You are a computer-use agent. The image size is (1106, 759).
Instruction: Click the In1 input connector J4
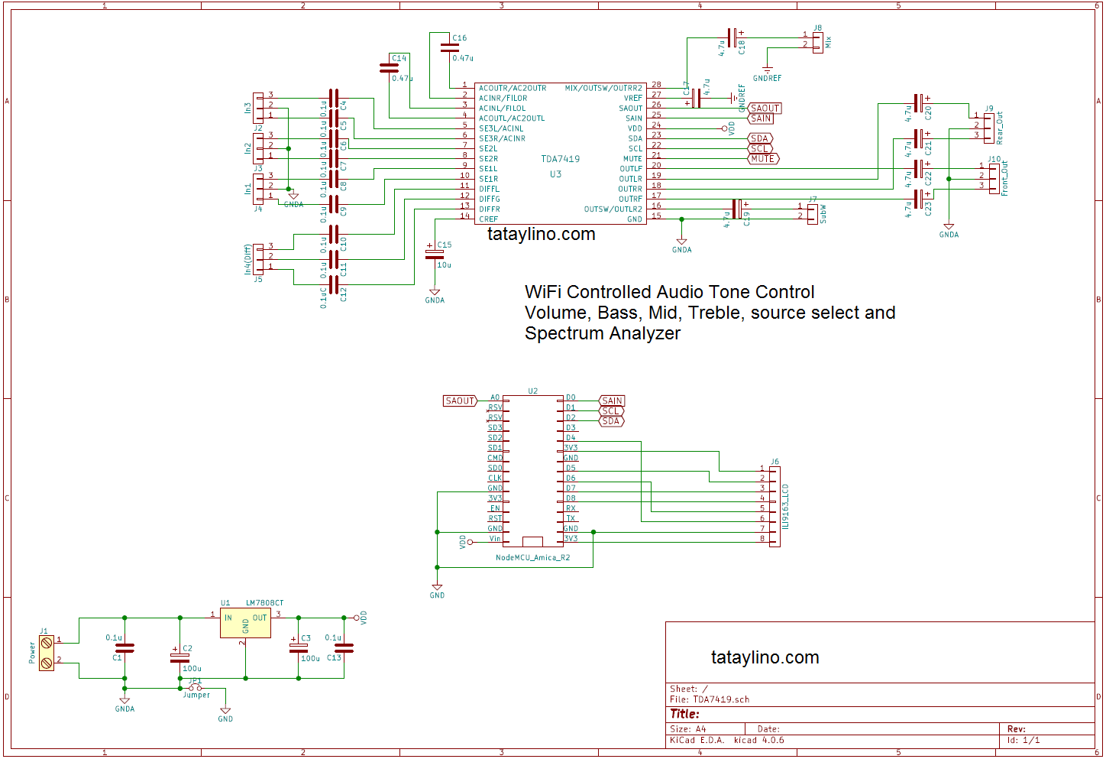click(x=258, y=187)
